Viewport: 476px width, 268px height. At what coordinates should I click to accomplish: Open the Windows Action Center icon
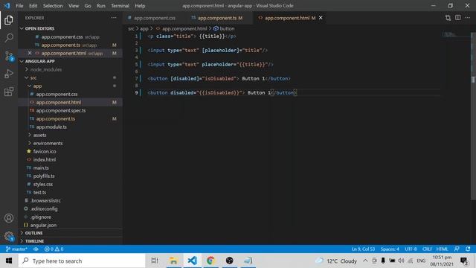[464, 261]
